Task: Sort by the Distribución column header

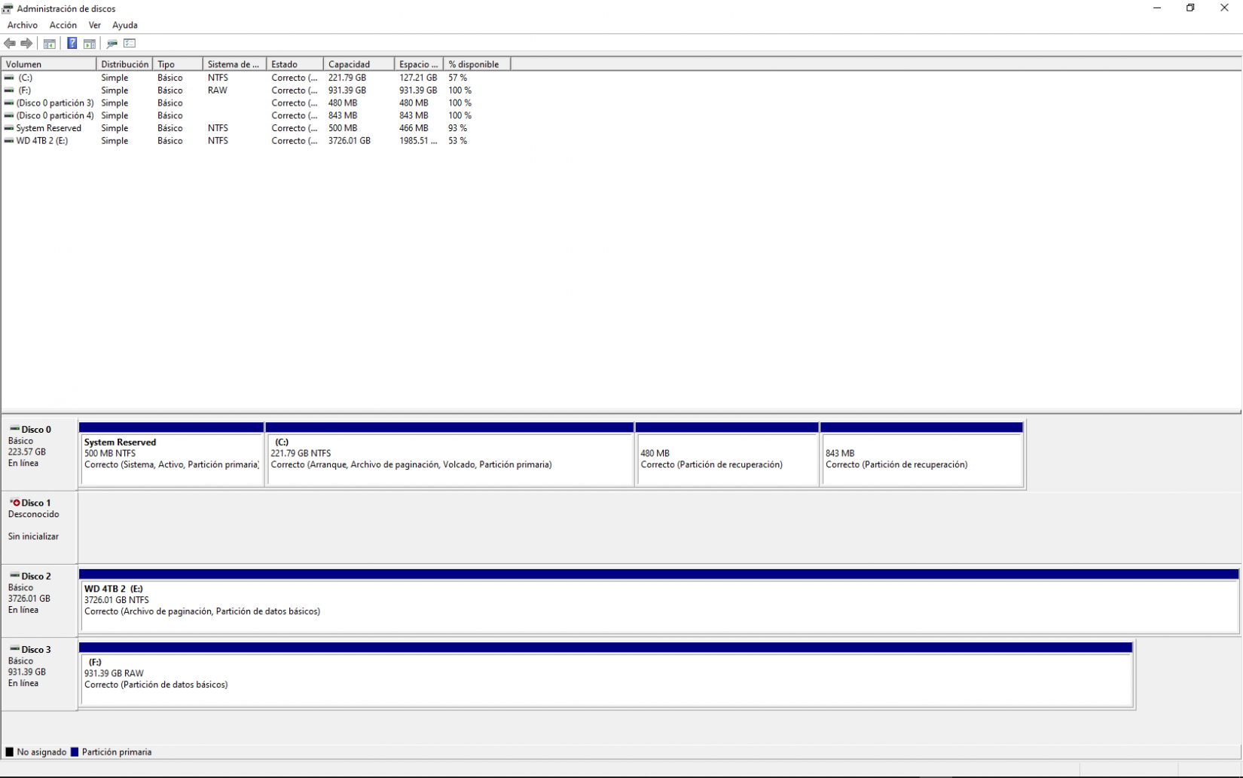Action: pos(125,65)
